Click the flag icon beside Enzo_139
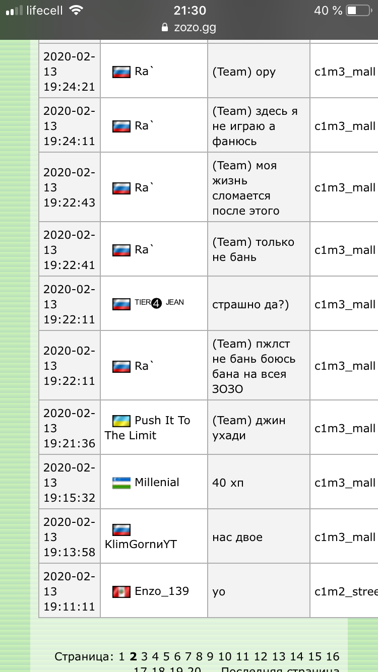 [x=121, y=591]
